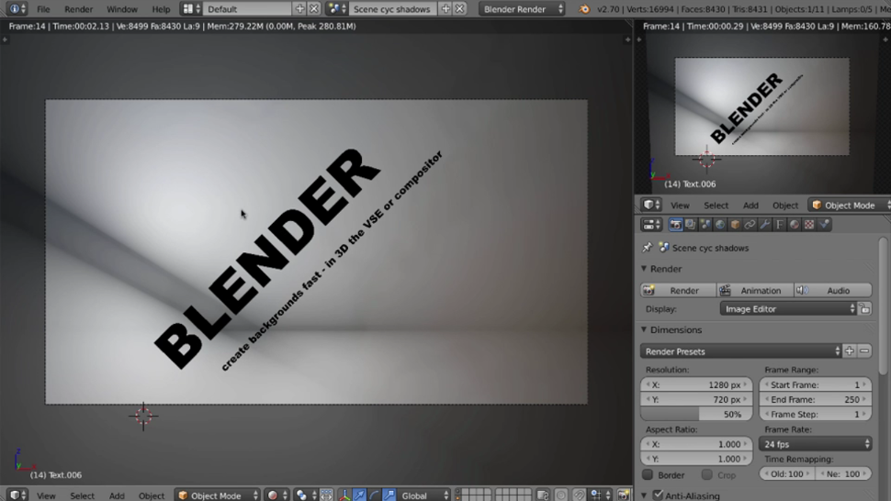
Task: Toggle proportional editing circle icon
Action: point(561,495)
